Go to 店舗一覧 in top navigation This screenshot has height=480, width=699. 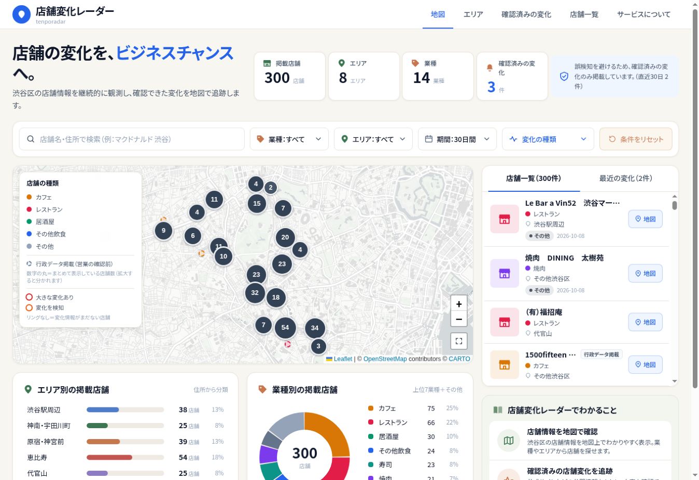point(584,15)
